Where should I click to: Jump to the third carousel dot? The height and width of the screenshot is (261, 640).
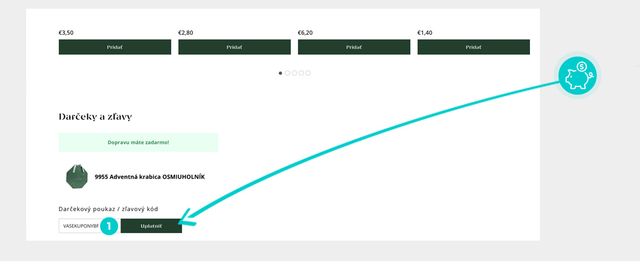click(294, 73)
